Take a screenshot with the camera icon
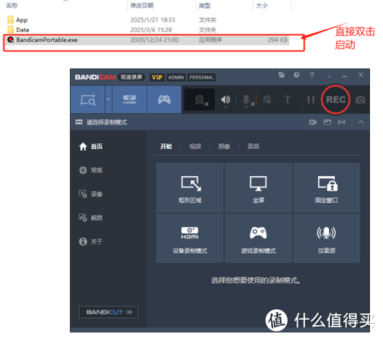Viewport: 383px width, 339px height. [x=360, y=100]
